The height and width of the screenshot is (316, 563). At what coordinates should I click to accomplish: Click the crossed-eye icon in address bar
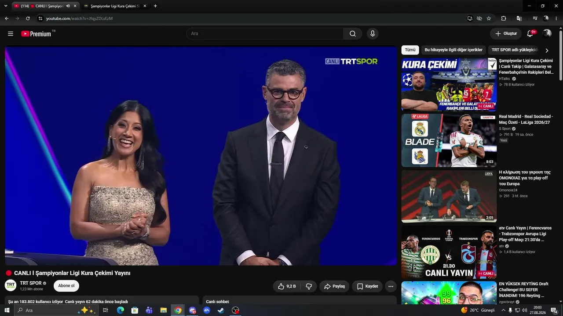coord(479,18)
